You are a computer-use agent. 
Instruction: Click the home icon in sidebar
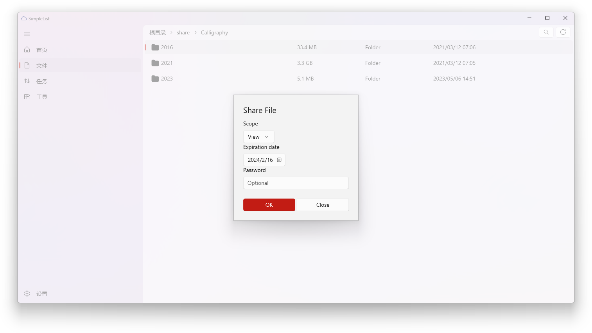pos(27,50)
